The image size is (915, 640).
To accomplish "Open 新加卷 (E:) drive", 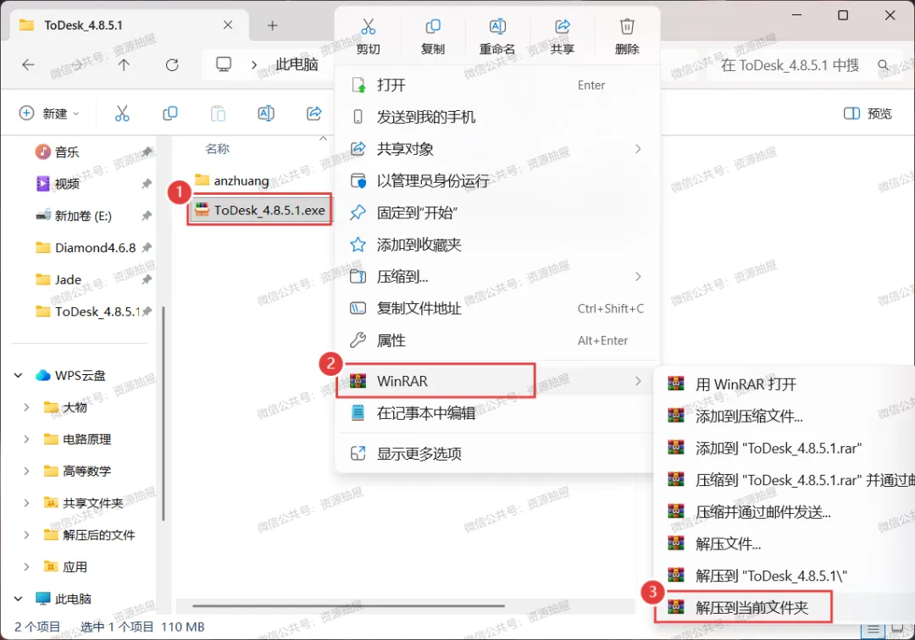I will (x=85, y=216).
